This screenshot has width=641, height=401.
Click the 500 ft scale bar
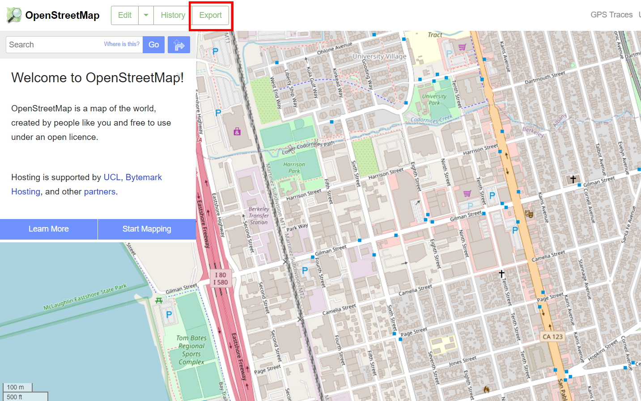pos(25,397)
